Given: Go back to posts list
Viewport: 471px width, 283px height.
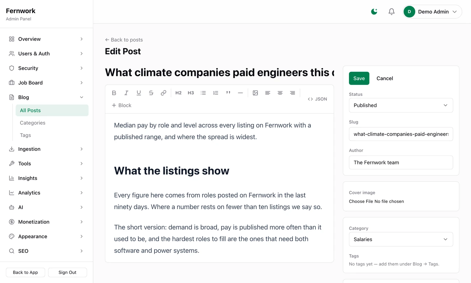Looking at the screenshot, I should 124,40.
